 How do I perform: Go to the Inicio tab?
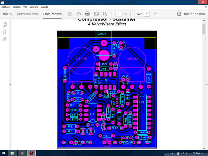click(7, 14)
